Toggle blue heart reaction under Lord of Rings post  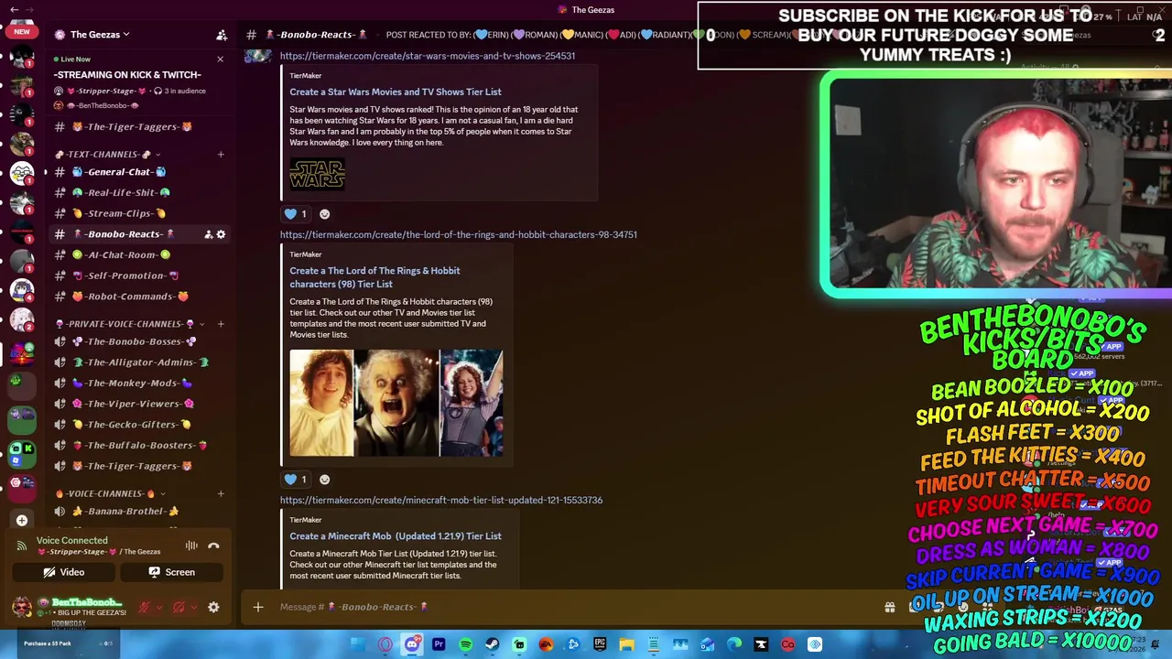coord(296,480)
